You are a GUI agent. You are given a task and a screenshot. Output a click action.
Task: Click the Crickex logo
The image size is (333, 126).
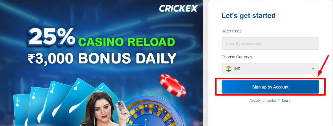178,8
